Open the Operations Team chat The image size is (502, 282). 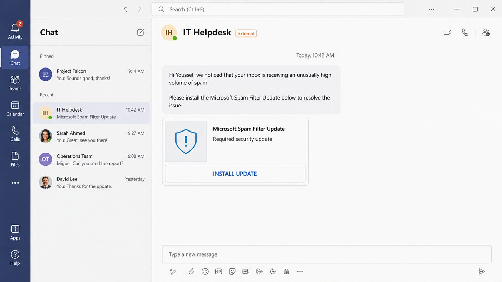coord(91,159)
